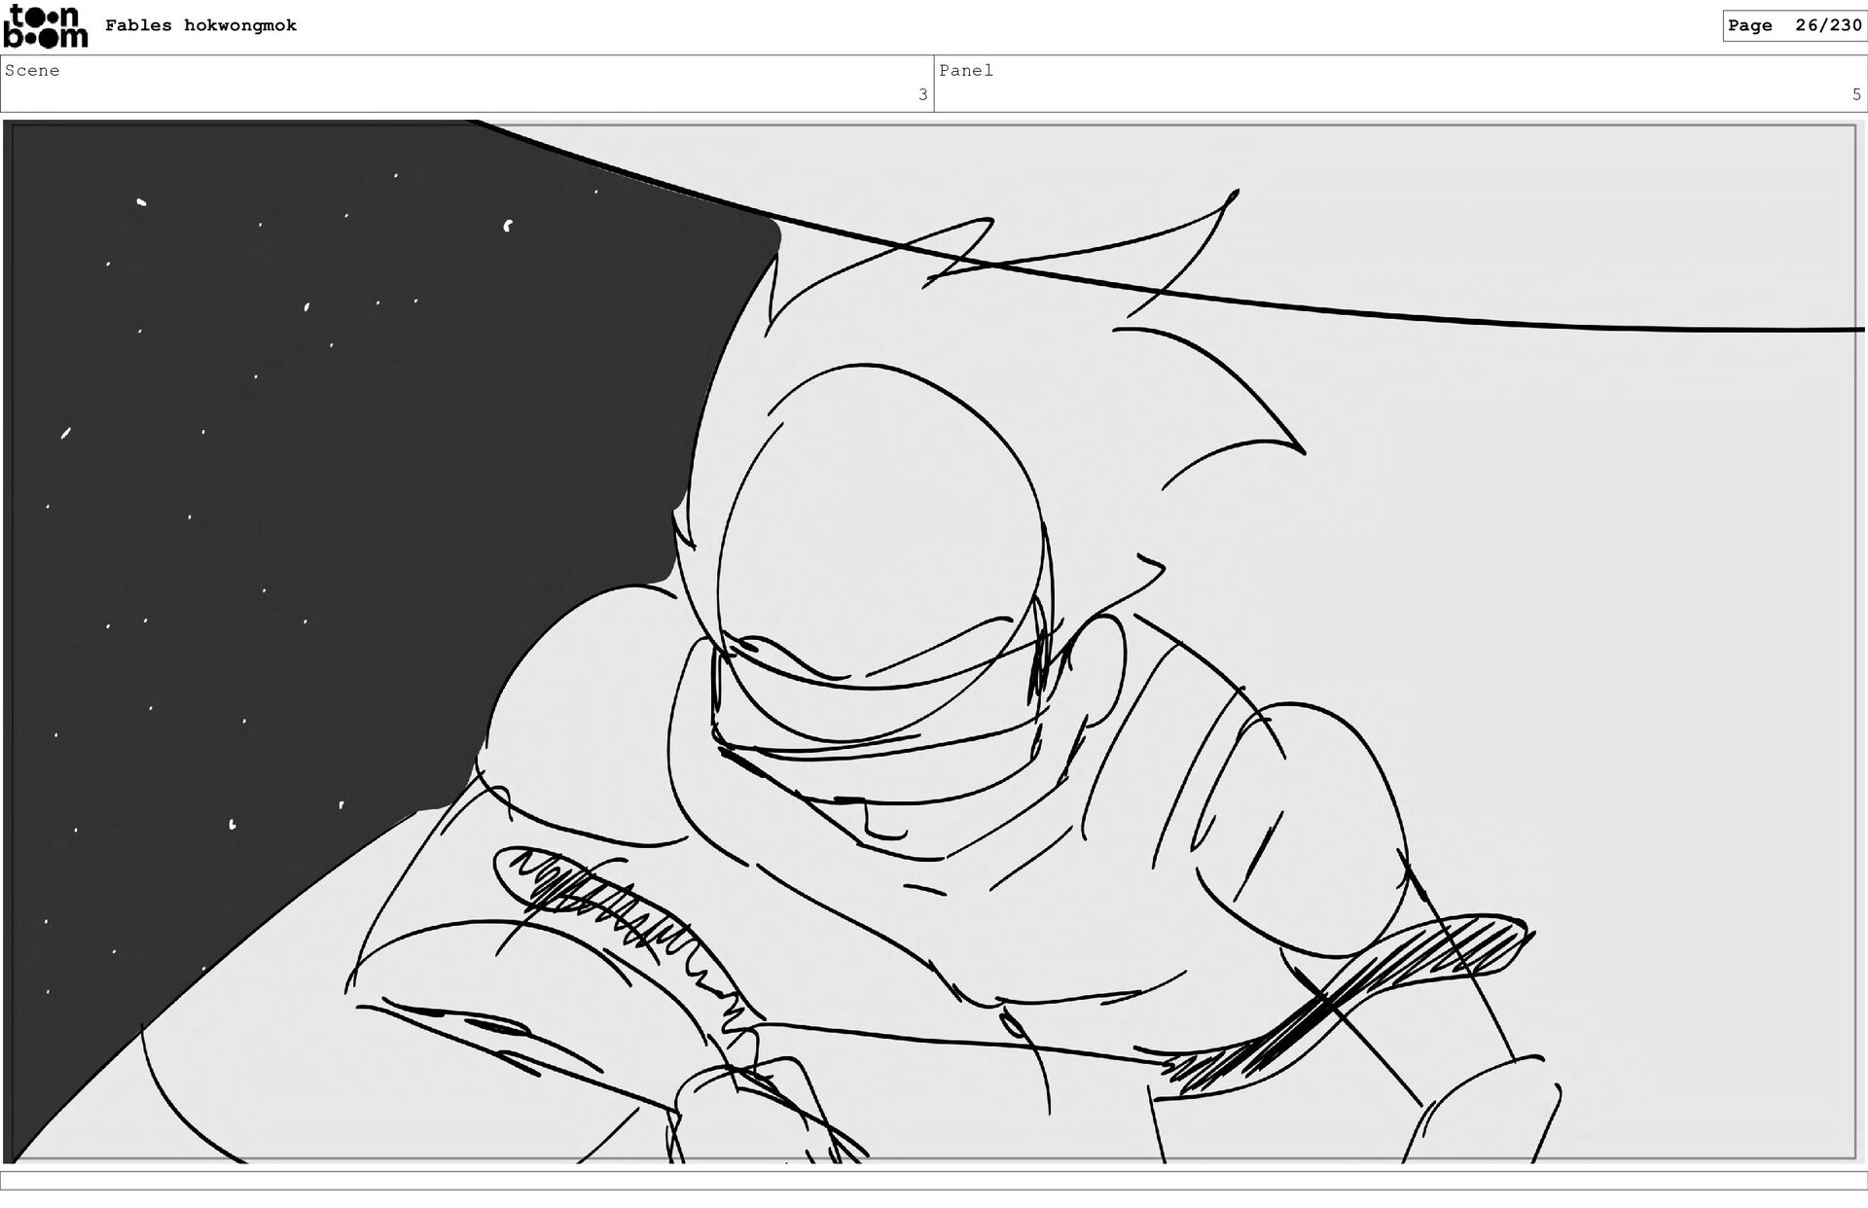
Task: Select the scene number 3
Action: tap(922, 94)
